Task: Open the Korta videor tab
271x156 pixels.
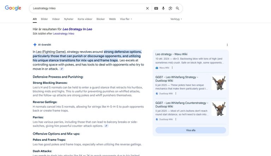Action: (85, 19)
